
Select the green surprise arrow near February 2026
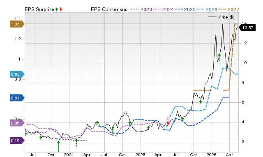click(x=219, y=58)
